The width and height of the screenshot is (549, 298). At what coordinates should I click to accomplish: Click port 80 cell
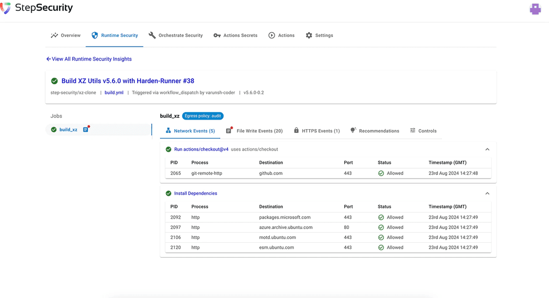tap(346, 228)
